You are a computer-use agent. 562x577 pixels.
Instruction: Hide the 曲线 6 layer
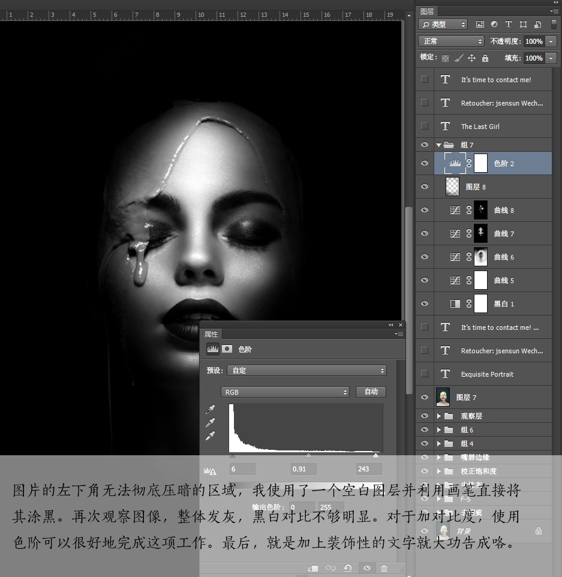point(425,257)
